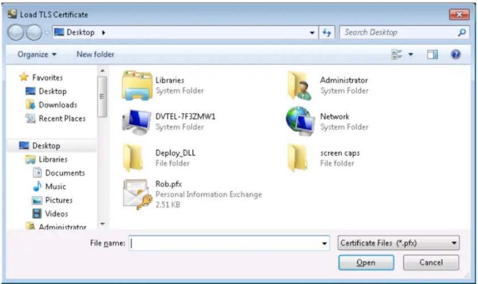
Task: Click the Network name label
Action: [335, 117]
